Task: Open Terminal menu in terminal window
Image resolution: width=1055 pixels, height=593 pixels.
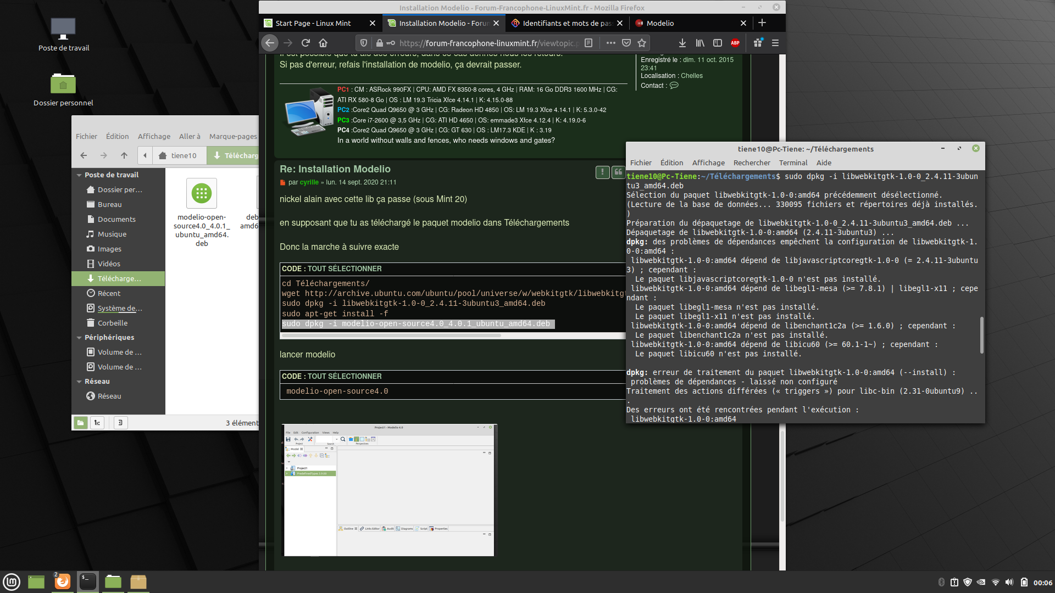Action: pyautogui.click(x=793, y=163)
